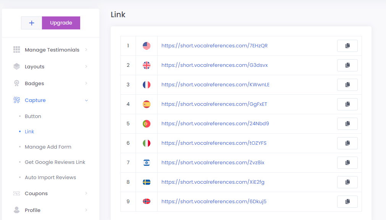
Task: Copy the XiE2fg link to clipboard
Action: click(347, 182)
